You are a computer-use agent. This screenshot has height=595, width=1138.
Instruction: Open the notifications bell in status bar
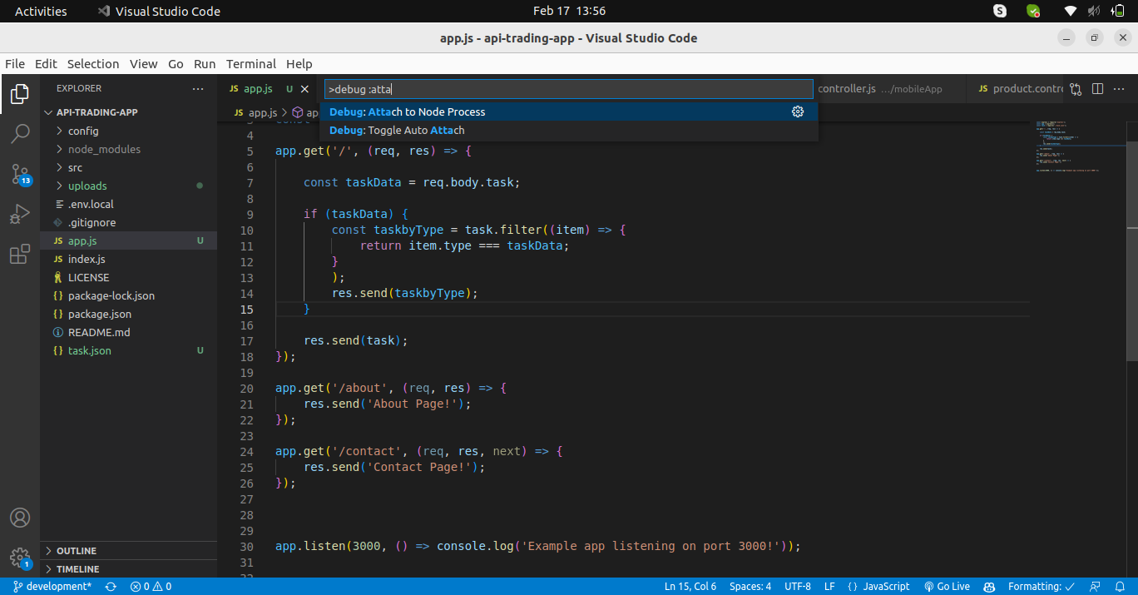[1120, 587]
